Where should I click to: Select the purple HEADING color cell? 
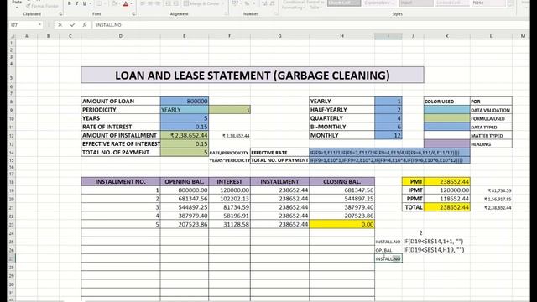[447, 143]
